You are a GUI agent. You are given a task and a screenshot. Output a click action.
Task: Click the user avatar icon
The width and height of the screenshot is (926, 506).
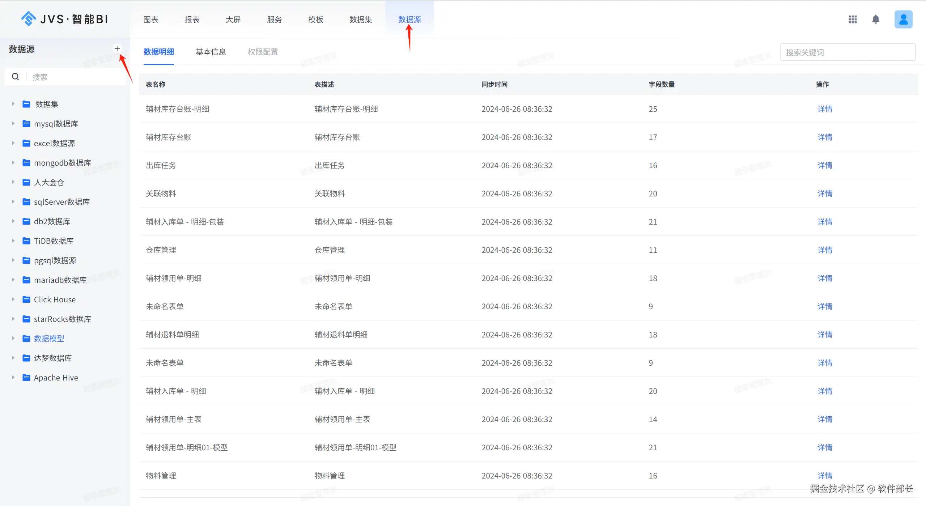(x=903, y=20)
